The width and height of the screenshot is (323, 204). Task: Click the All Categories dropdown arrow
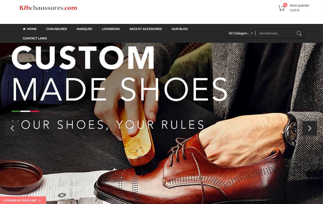252,33
